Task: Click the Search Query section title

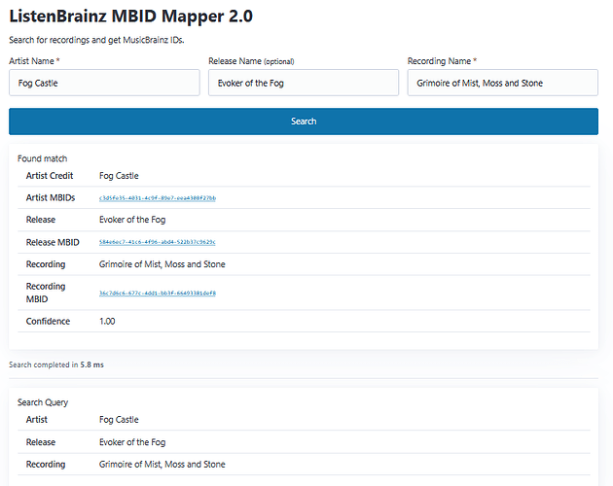Action: click(x=43, y=402)
